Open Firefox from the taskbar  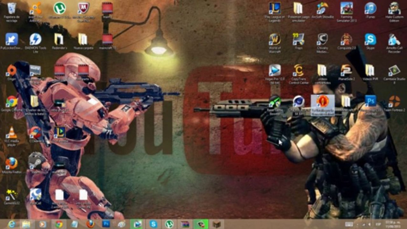pos(90,224)
